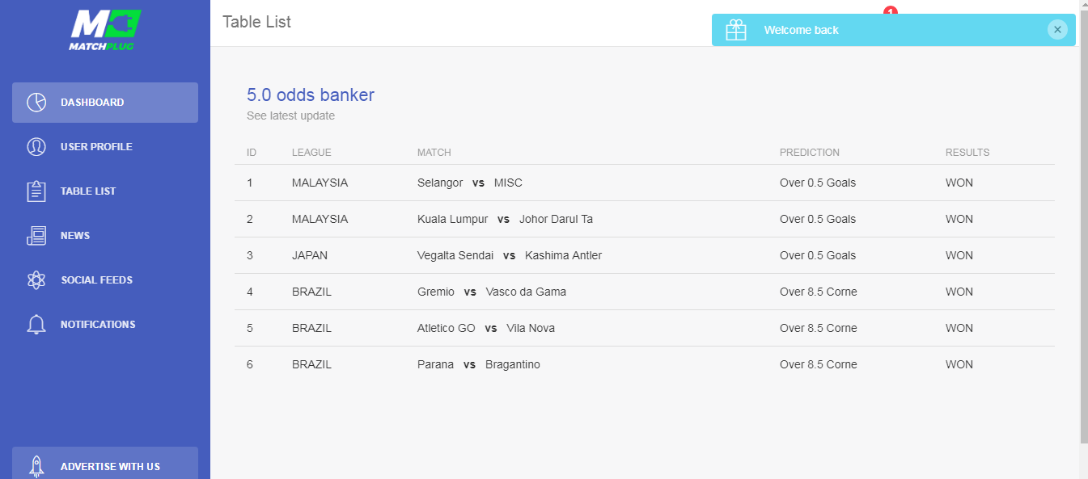Click the User Profile person icon
This screenshot has width=1088, height=479.
pyautogui.click(x=36, y=147)
